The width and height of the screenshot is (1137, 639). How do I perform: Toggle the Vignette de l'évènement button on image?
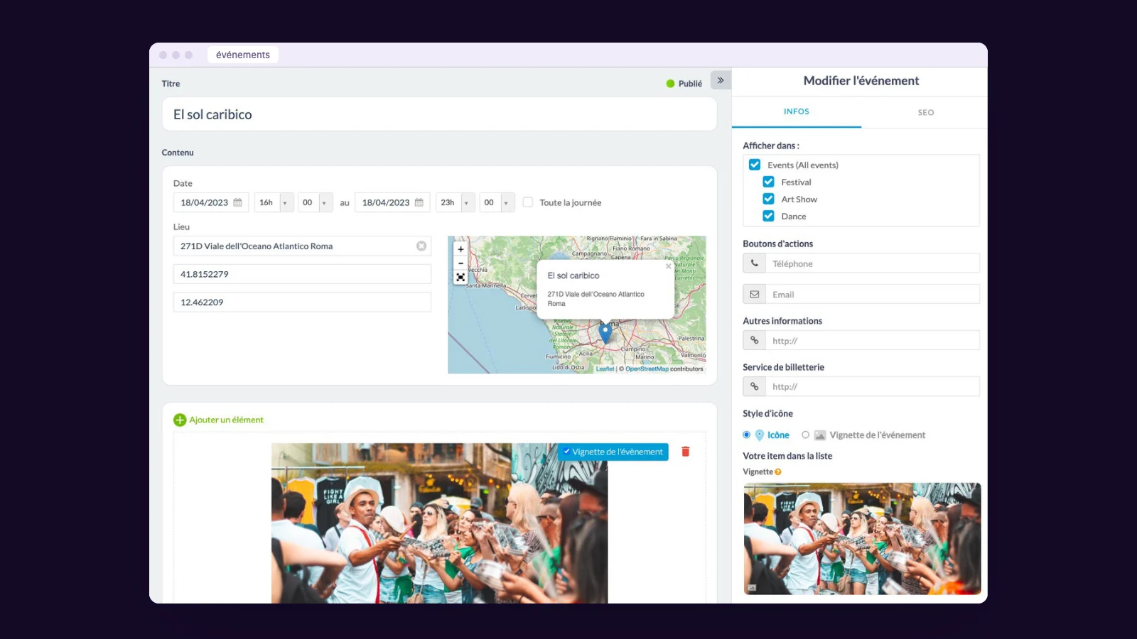pos(613,452)
